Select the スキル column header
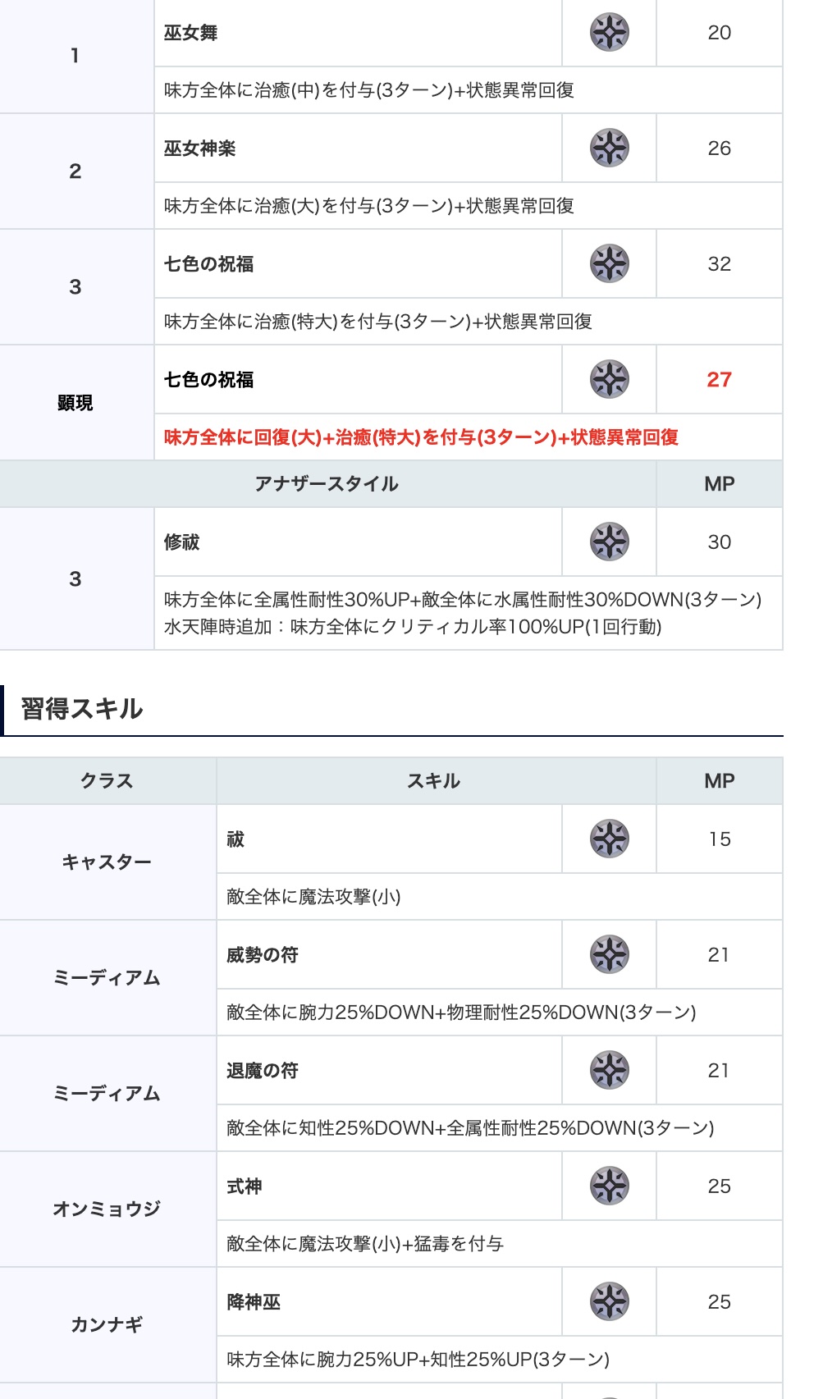 coord(434,781)
